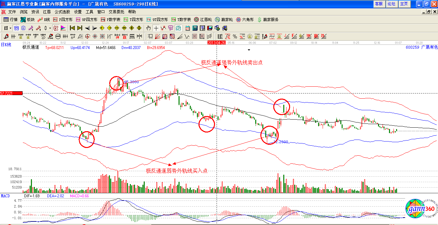Open the 交易委托 menu
The height and width of the screenshot is (225, 438).
point(116,12)
